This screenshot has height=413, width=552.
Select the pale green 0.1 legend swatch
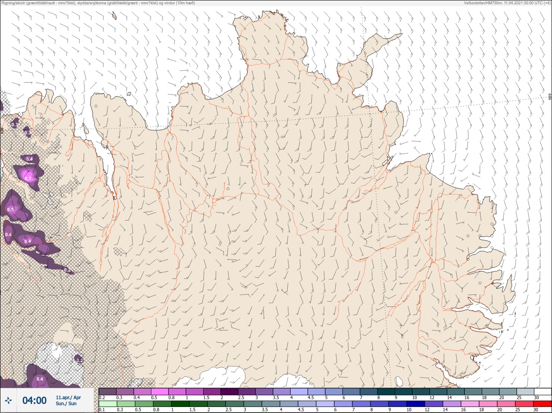click(107, 404)
